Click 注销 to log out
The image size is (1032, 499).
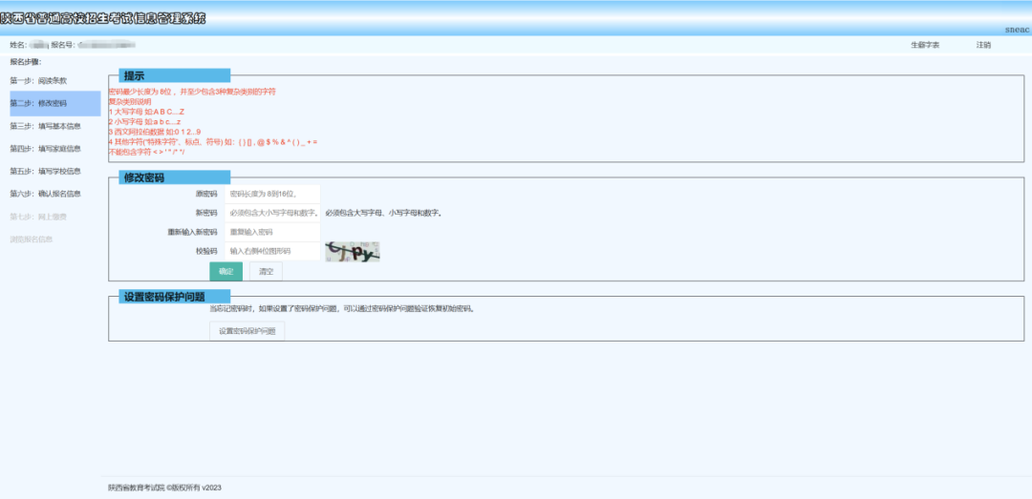[x=983, y=45]
